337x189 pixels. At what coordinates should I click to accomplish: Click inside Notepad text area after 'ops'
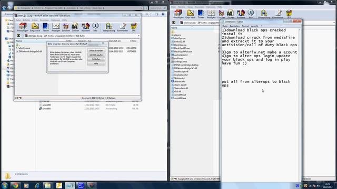click(230, 86)
